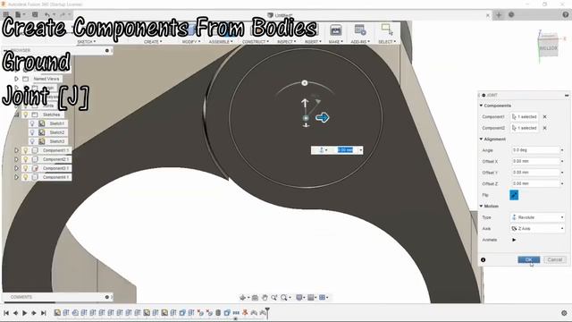Toggle visibility of Component1:1
The height and width of the screenshot is (322, 572).
click(26, 150)
